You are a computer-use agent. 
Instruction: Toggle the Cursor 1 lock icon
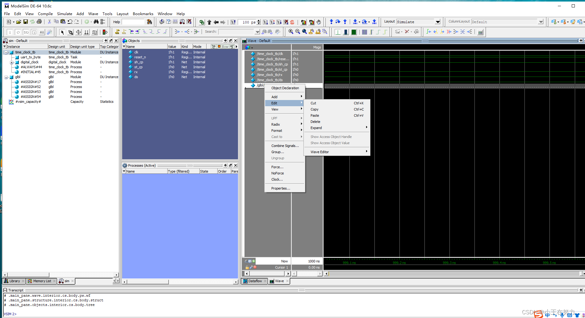(247, 267)
